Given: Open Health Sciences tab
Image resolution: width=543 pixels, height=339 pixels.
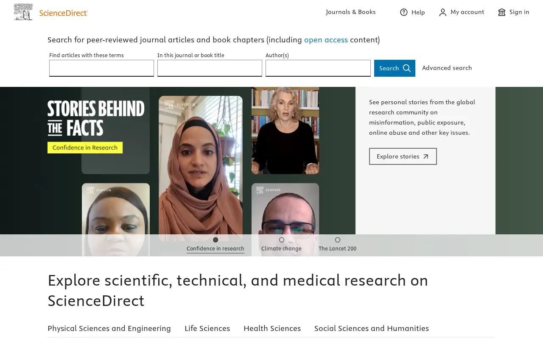Looking at the screenshot, I should [x=272, y=328].
